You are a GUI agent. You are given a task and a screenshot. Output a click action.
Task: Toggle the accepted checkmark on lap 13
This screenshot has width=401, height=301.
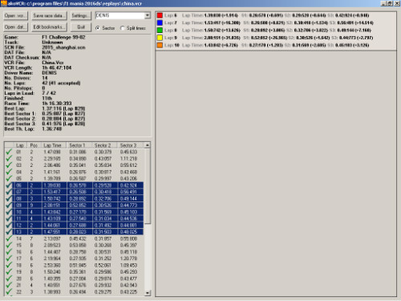pos(9,232)
